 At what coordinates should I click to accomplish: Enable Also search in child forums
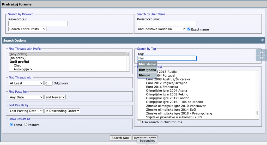point(139,122)
